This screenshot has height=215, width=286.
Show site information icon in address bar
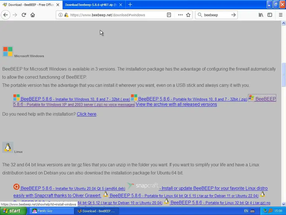(x=60, y=15)
